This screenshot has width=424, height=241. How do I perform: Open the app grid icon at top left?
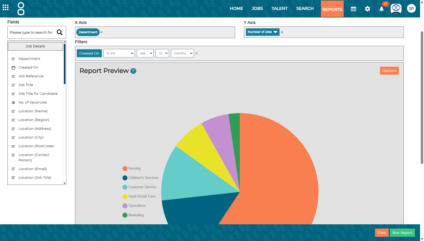click(x=5, y=7)
